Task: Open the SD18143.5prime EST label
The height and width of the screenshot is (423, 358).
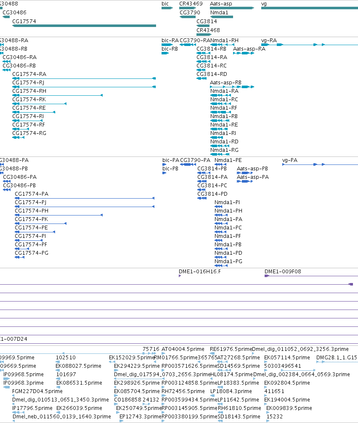Action: pyautogui.click(x=239, y=417)
